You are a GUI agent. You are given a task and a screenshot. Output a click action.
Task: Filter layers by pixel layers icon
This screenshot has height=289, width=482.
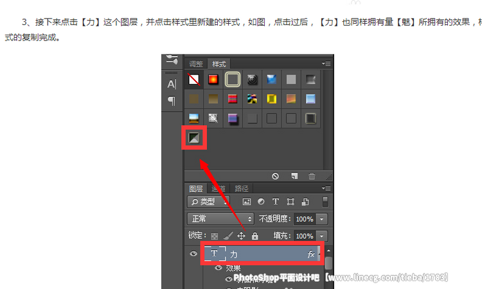coord(247,202)
